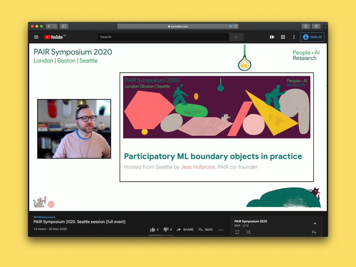Click the SIGN IN button
The image size is (356, 267).
(x=312, y=37)
